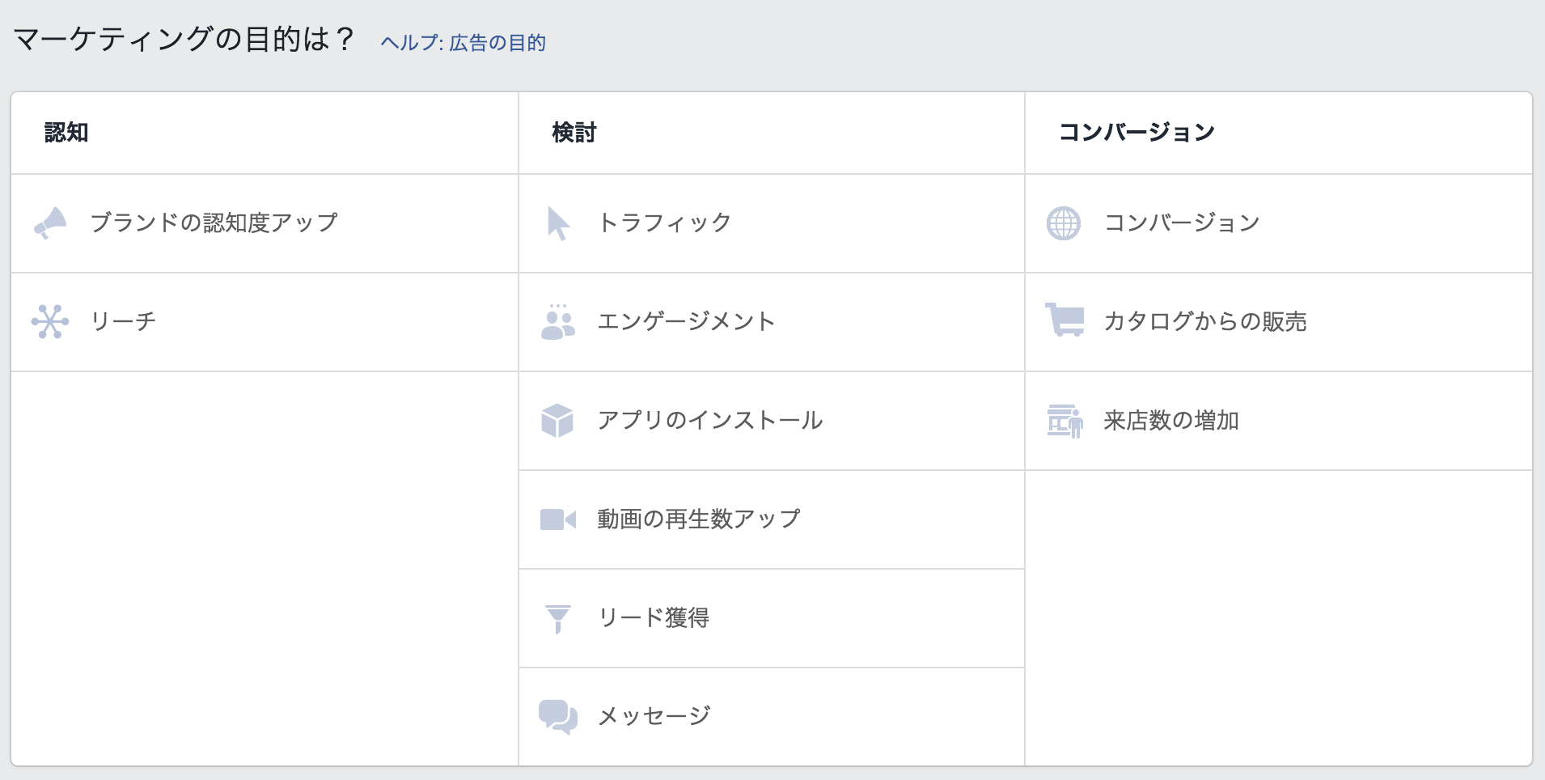
Task: Click the video camera icon
Action: click(x=558, y=519)
